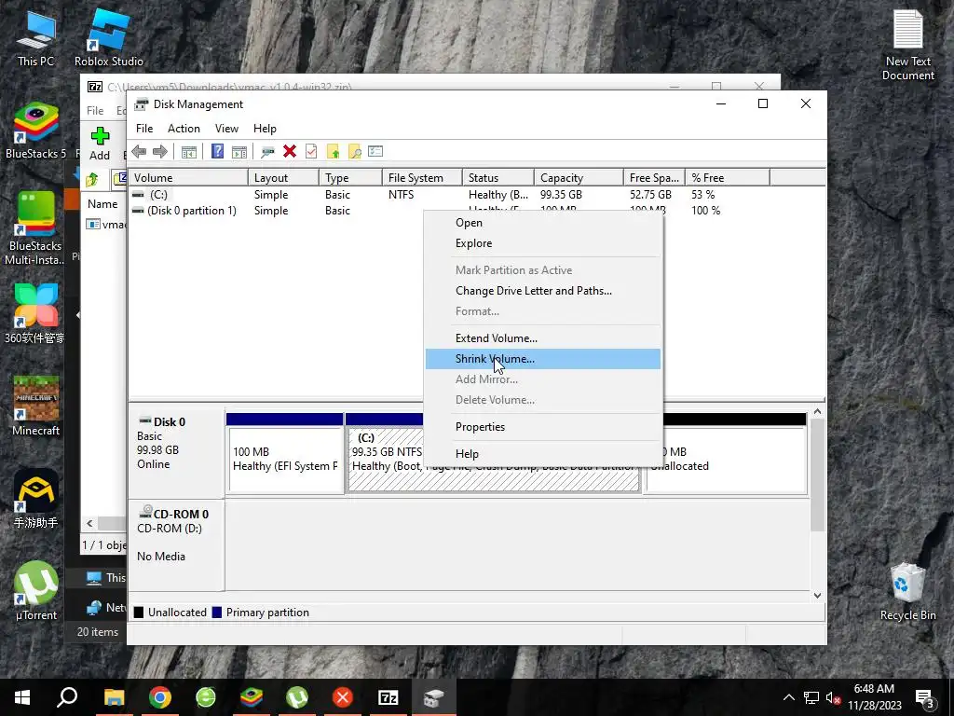Viewport: 954px width, 716px height.
Task: Sort by the Volume column header
Action: (188, 178)
